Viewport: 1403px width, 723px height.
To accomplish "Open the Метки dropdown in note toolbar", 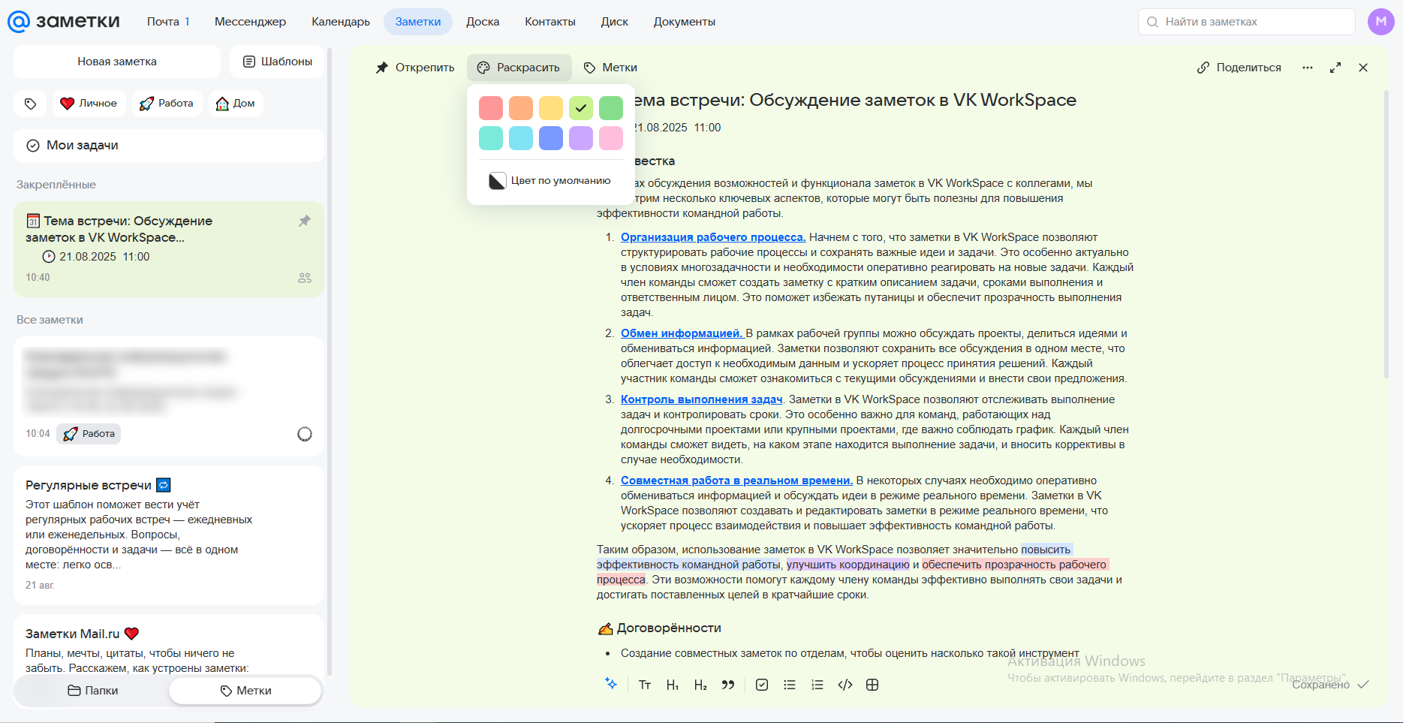I will coord(610,68).
